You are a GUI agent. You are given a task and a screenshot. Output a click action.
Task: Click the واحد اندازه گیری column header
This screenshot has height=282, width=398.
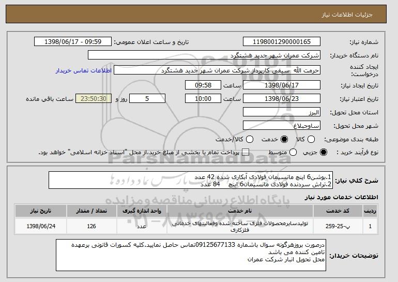click(x=142, y=211)
